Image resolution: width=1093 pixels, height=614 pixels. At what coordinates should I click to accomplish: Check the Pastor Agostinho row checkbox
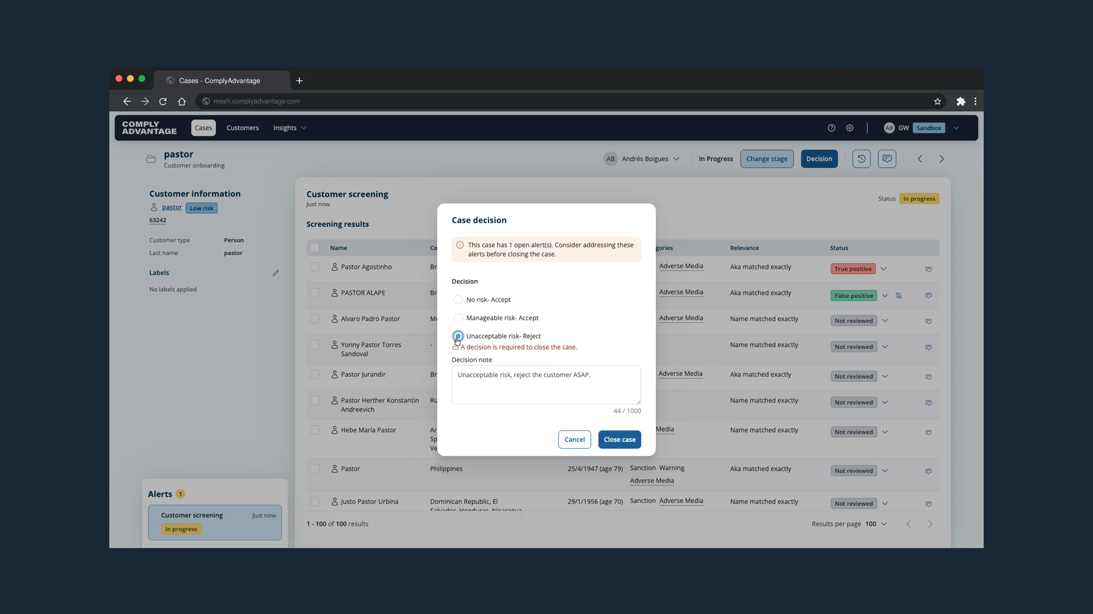pos(315,267)
